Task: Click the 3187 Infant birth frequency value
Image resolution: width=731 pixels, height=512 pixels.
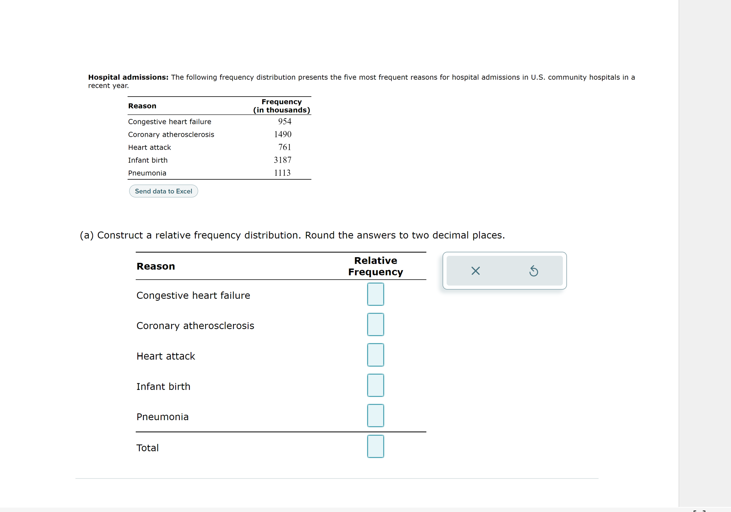Action: coord(282,160)
